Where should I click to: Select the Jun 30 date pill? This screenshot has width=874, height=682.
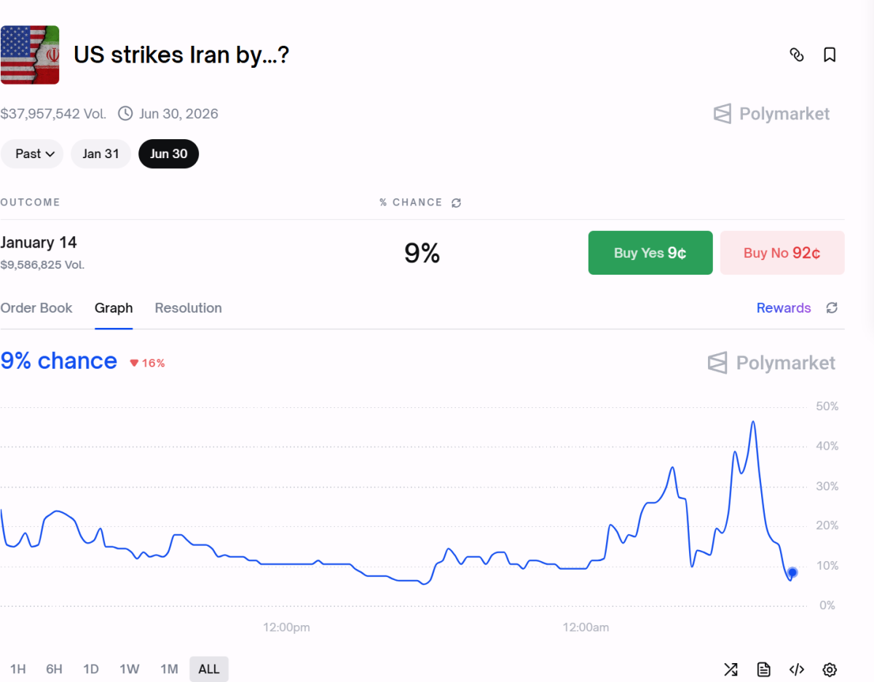coord(169,154)
